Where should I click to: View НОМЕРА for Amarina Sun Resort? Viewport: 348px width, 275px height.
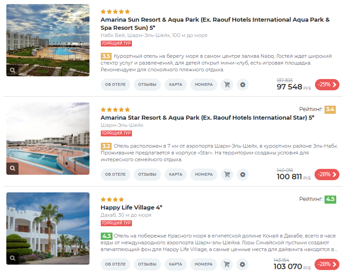pos(203,84)
